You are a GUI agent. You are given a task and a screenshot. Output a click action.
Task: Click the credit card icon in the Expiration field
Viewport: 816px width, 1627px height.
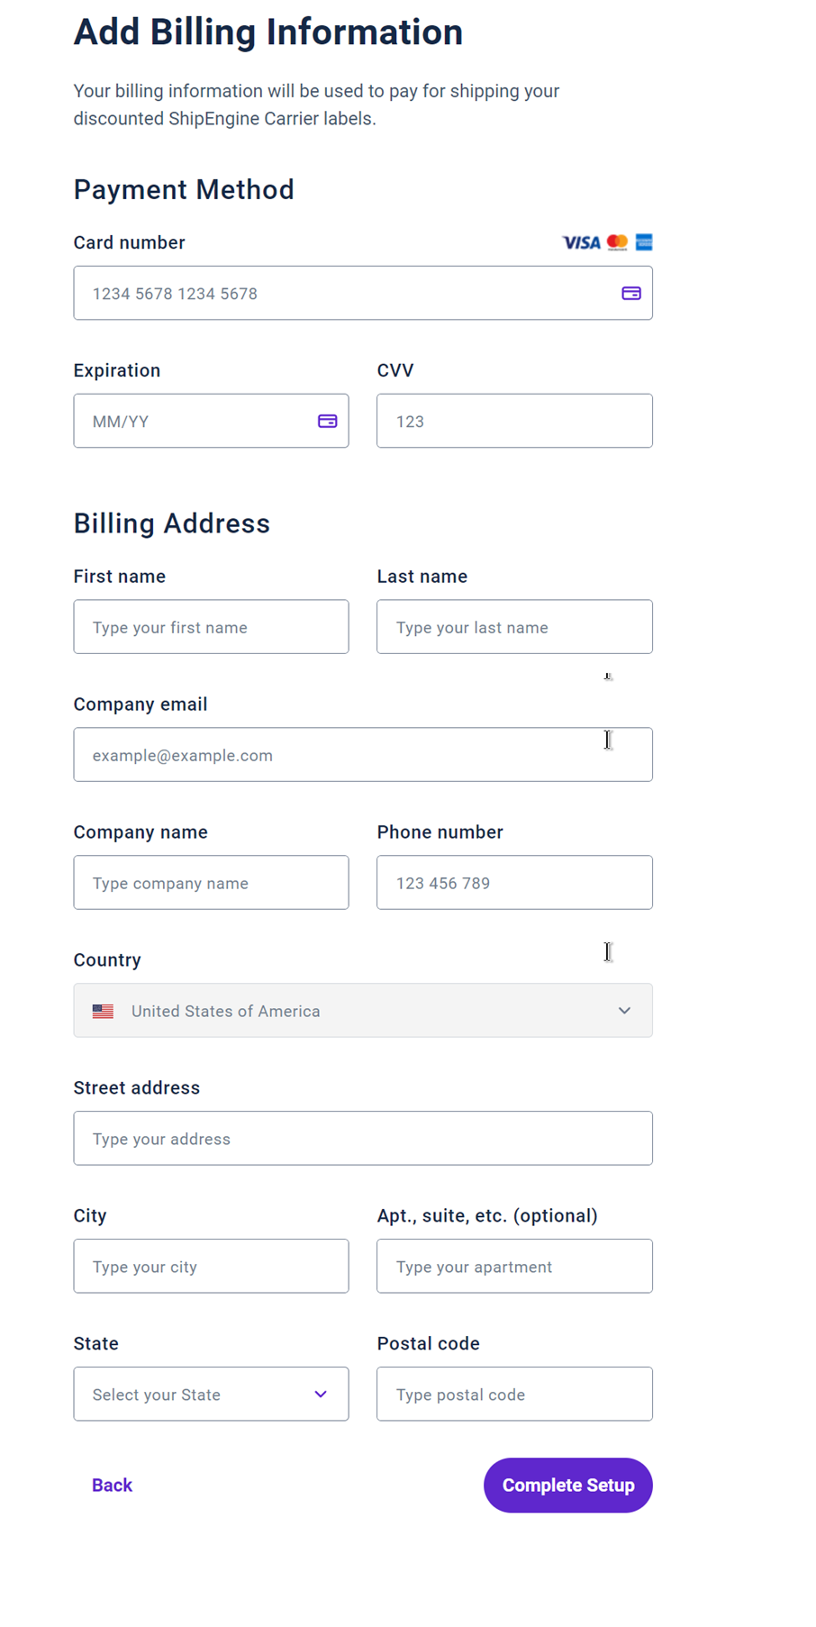pyautogui.click(x=327, y=421)
